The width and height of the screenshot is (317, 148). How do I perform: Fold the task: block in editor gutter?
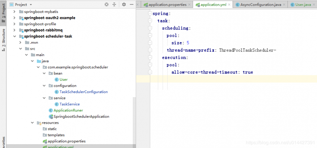point(150,21)
